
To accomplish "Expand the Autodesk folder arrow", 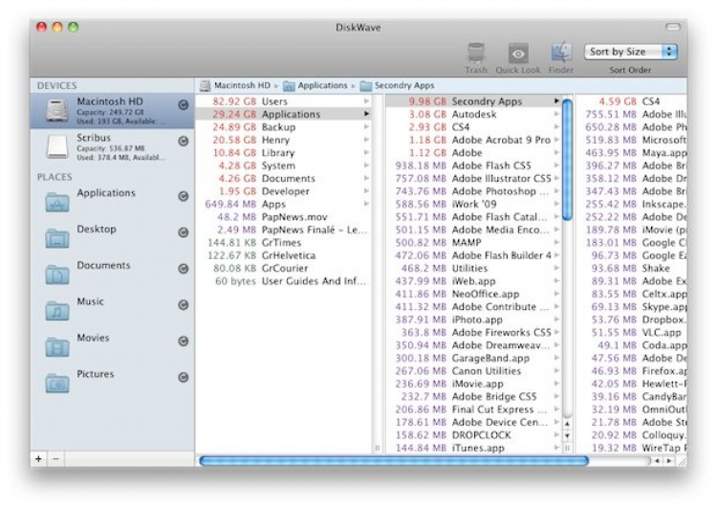I will click(556, 115).
